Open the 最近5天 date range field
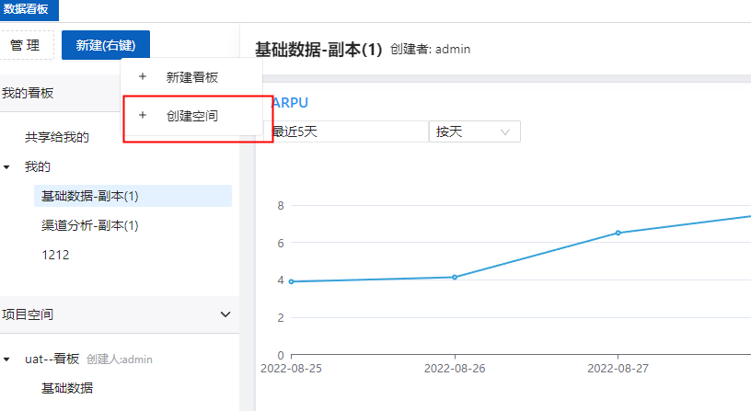This screenshot has height=411, width=751. pyautogui.click(x=346, y=131)
